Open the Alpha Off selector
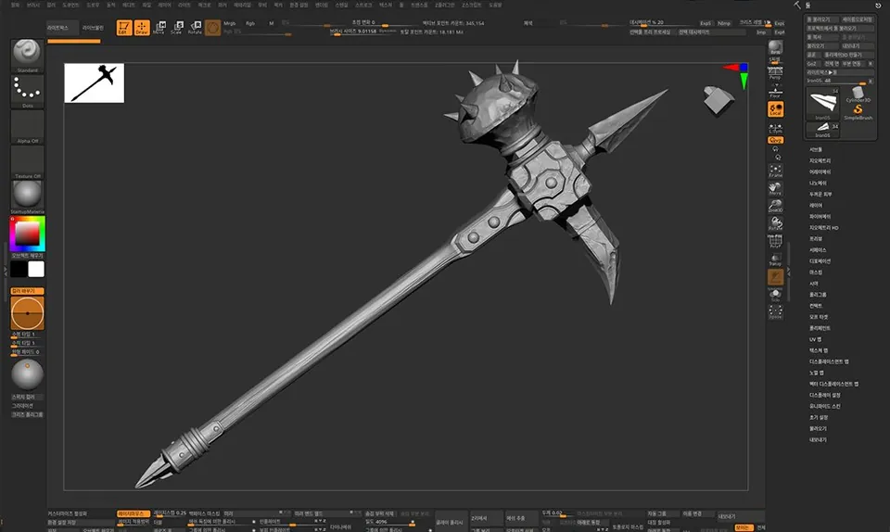Image resolution: width=890 pixels, height=532 pixels. click(27, 126)
